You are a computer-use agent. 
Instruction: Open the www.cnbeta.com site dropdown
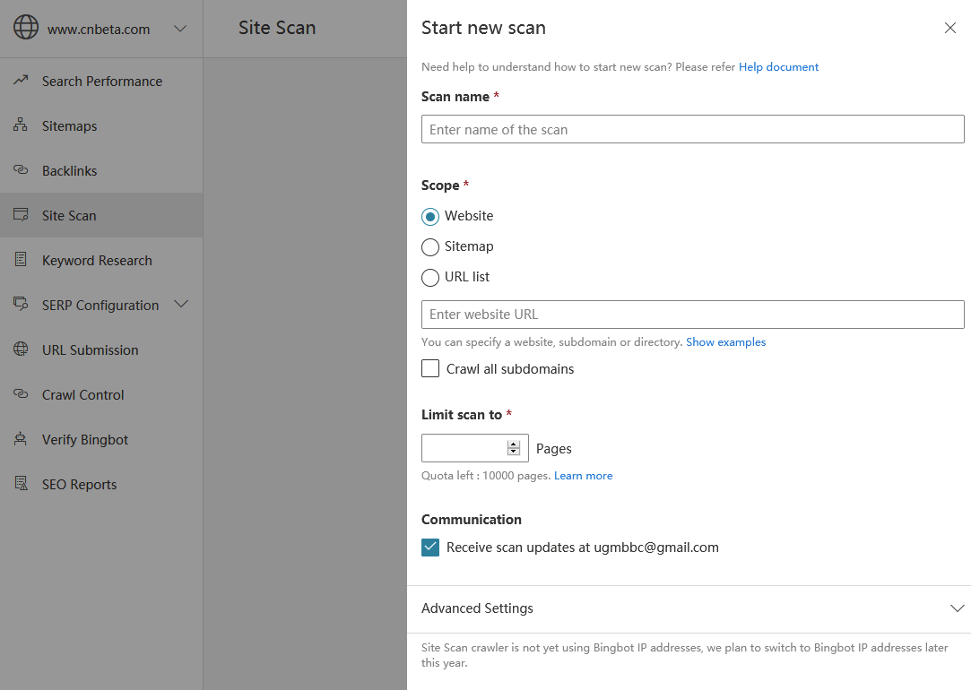[180, 29]
